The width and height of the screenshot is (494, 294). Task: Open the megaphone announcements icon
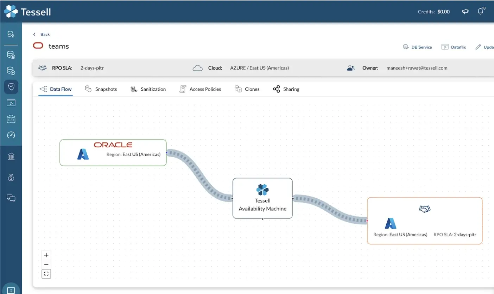pyautogui.click(x=465, y=12)
